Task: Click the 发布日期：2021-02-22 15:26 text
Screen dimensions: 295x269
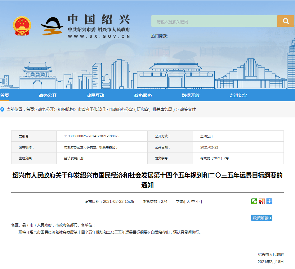Action: click(x=109, y=202)
